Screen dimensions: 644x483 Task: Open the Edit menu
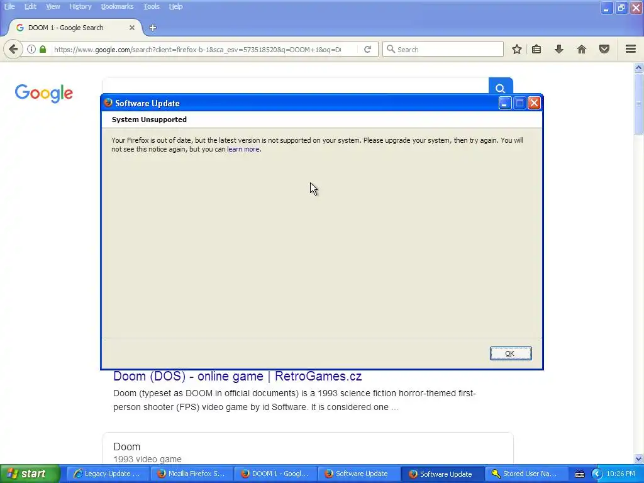30,6
